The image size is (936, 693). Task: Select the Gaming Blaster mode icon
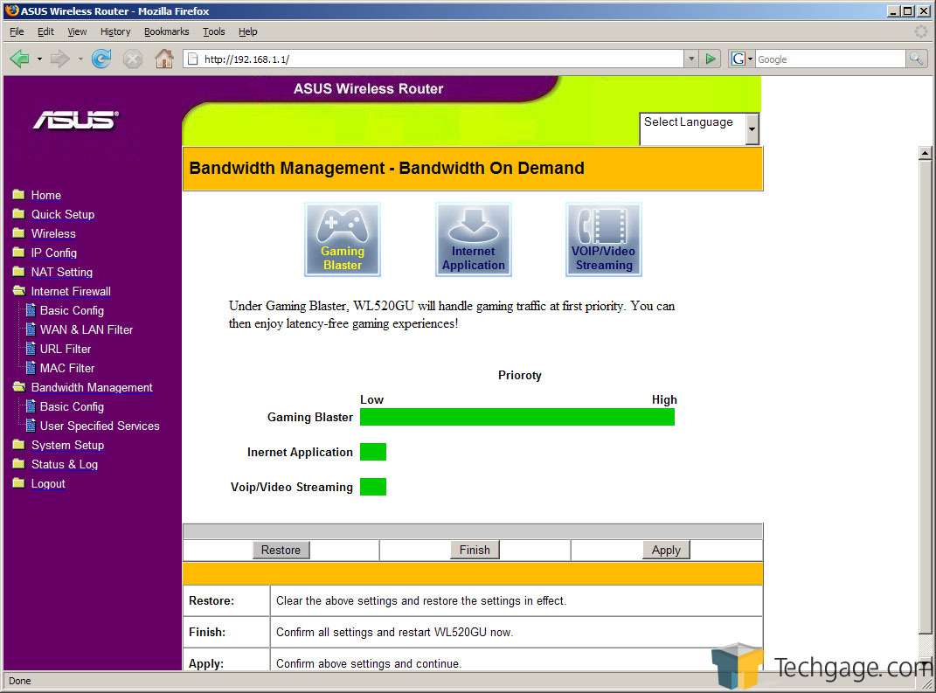click(x=342, y=239)
